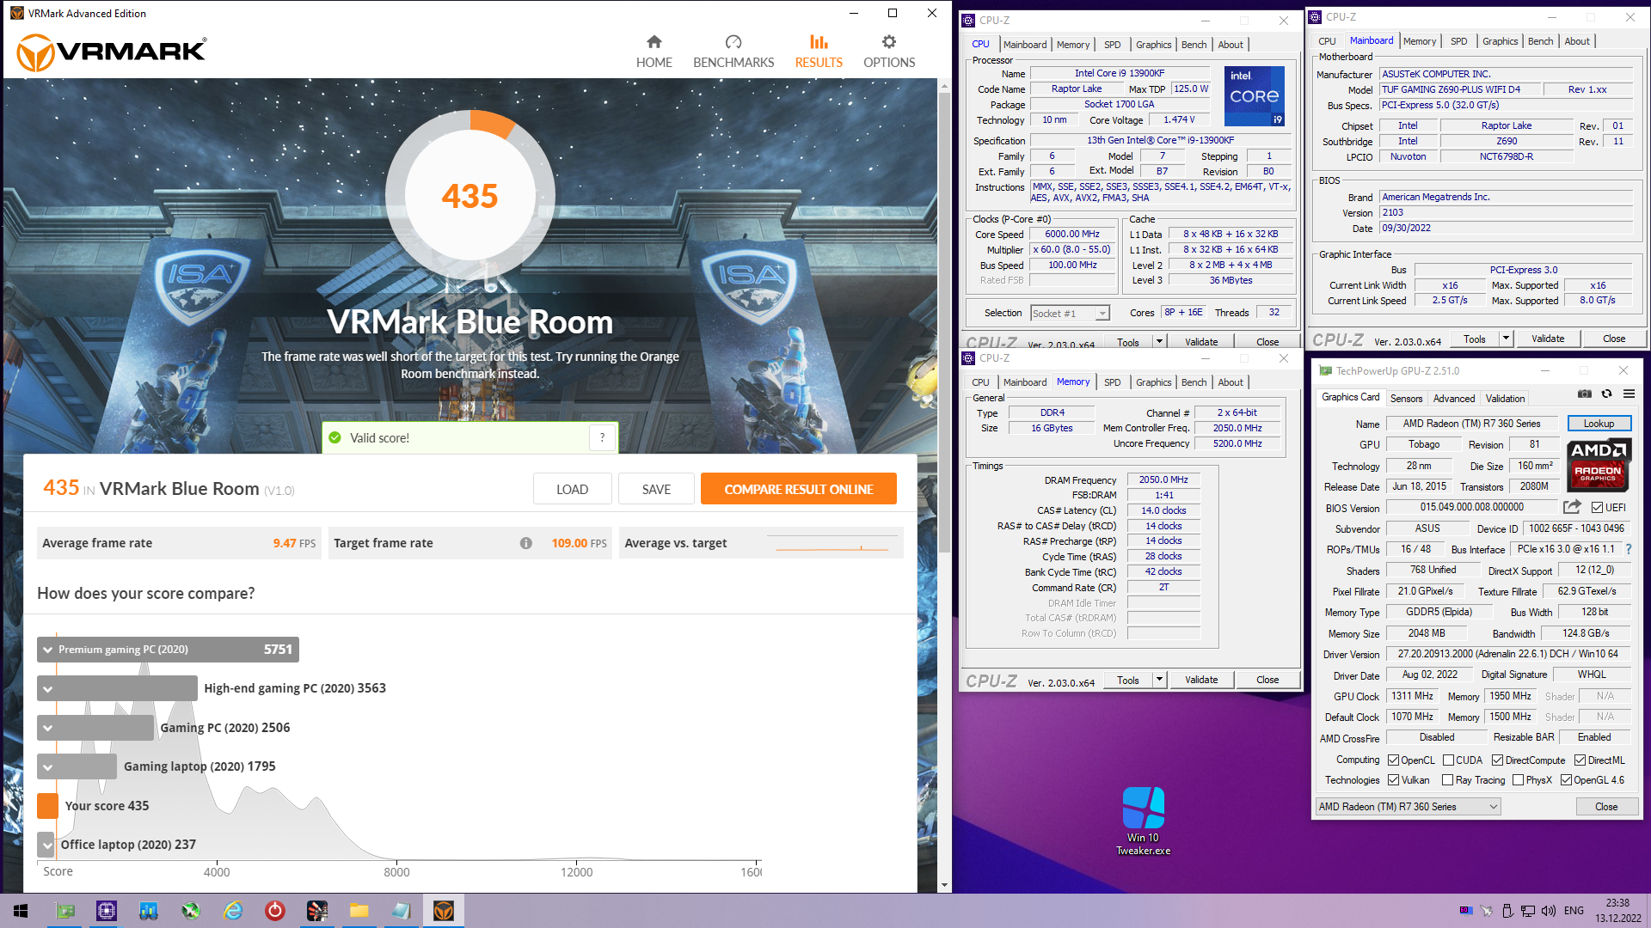This screenshot has height=928, width=1651.
Task: Click the volume icon in system tray
Action: click(x=1548, y=911)
